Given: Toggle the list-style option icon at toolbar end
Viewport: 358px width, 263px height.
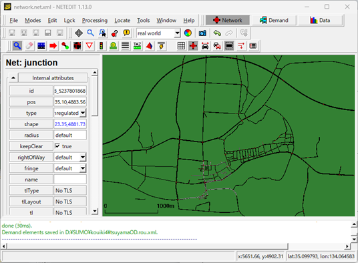Looking at the screenshot, I should (x=253, y=46).
